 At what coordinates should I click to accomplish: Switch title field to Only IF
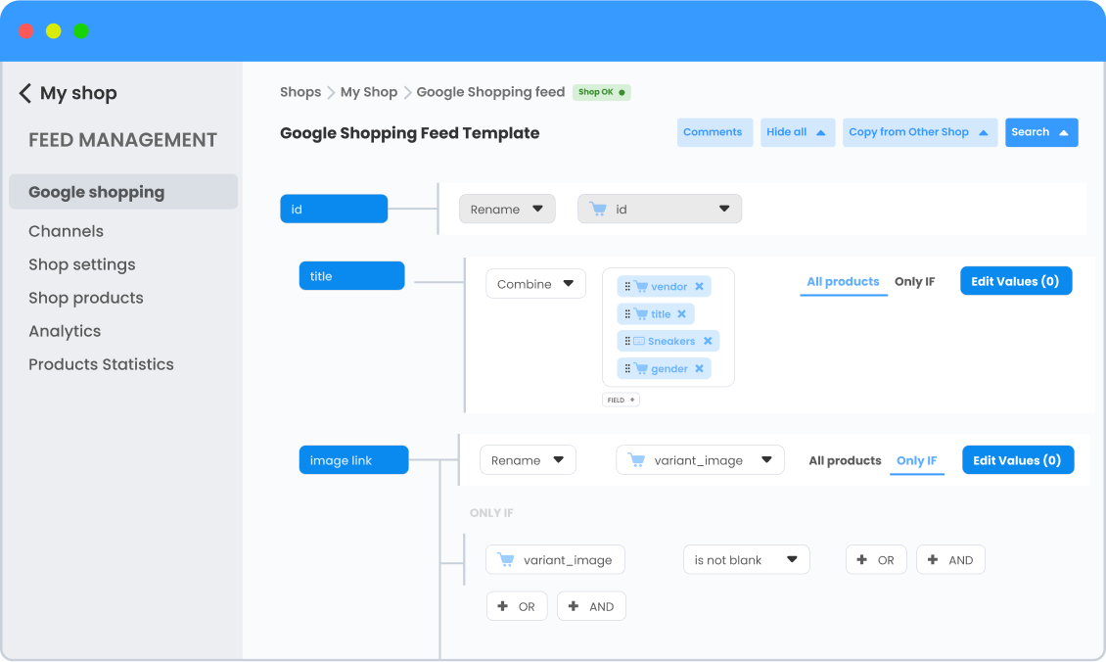914,282
